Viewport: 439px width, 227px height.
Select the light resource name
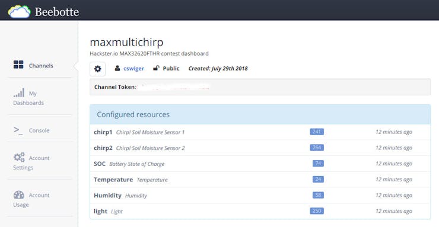tap(100, 211)
